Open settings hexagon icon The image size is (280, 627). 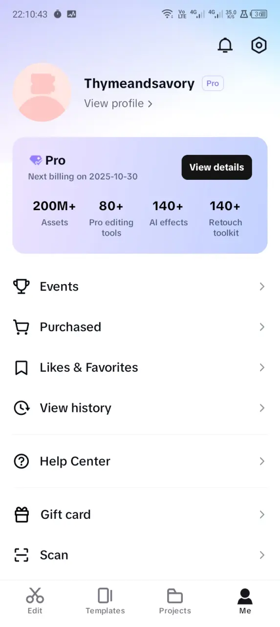258,46
